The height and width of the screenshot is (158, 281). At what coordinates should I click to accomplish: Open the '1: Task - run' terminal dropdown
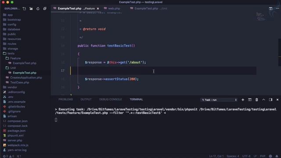219,100
